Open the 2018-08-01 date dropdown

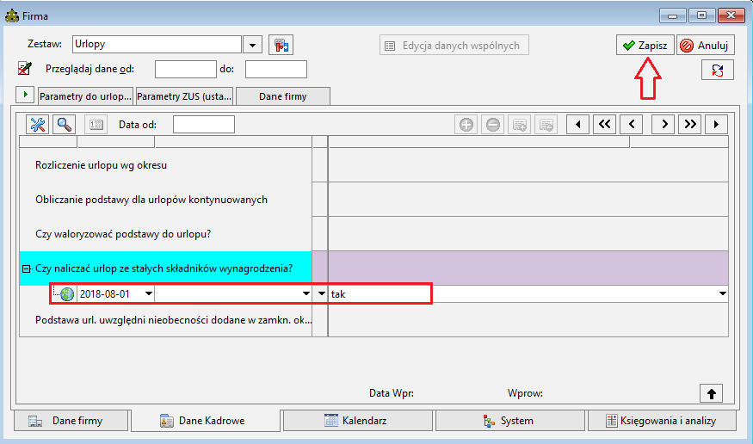pyautogui.click(x=148, y=293)
